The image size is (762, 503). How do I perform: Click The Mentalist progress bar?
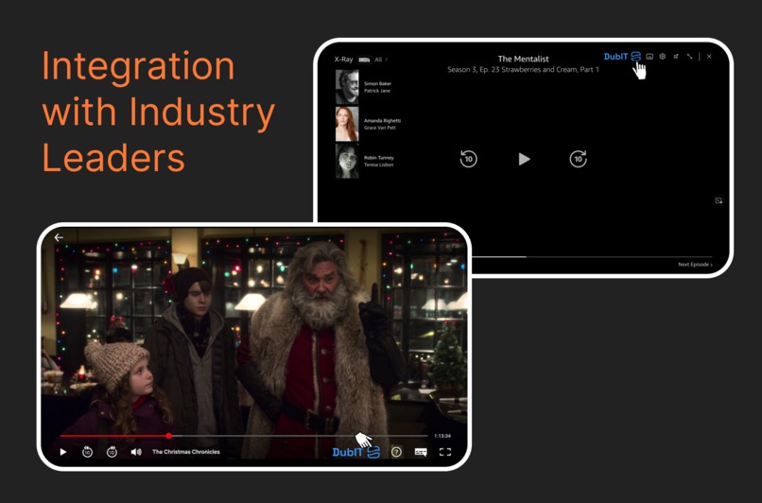click(x=592, y=256)
